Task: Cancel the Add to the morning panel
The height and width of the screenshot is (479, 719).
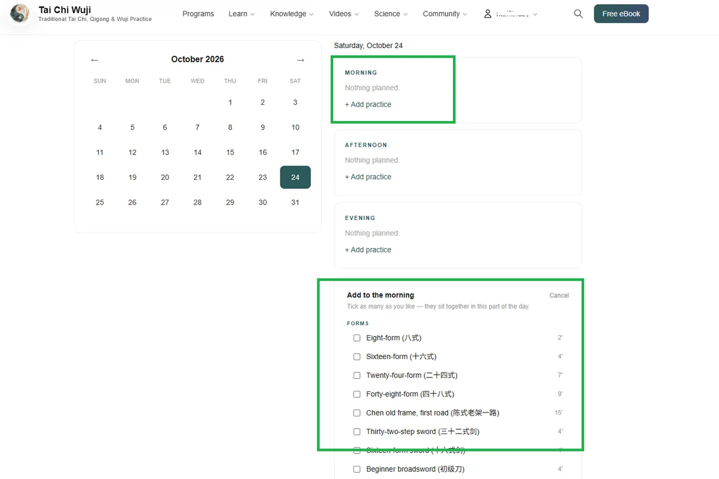Action: click(559, 296)
